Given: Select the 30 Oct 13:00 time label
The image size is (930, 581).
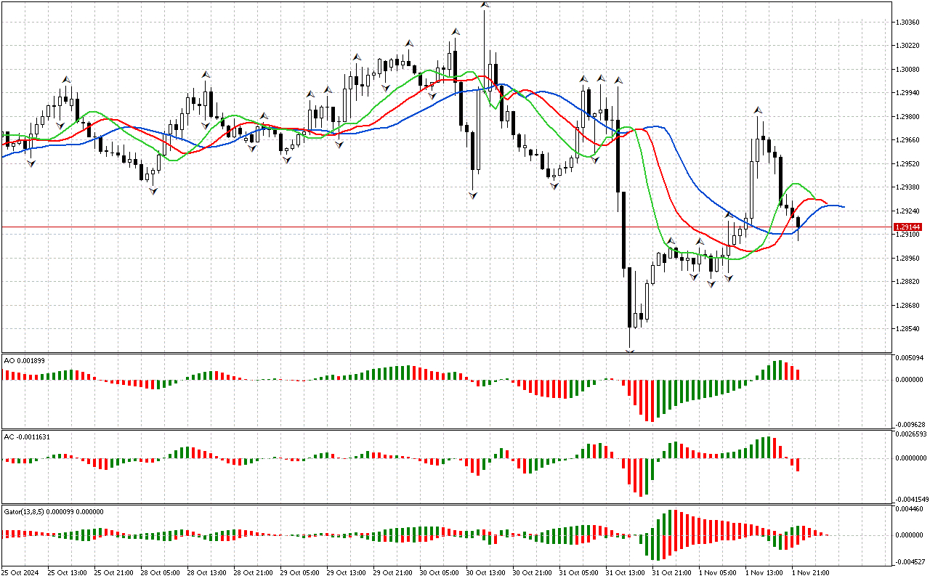Looking at the screenshot, I should tap(485, 572).
